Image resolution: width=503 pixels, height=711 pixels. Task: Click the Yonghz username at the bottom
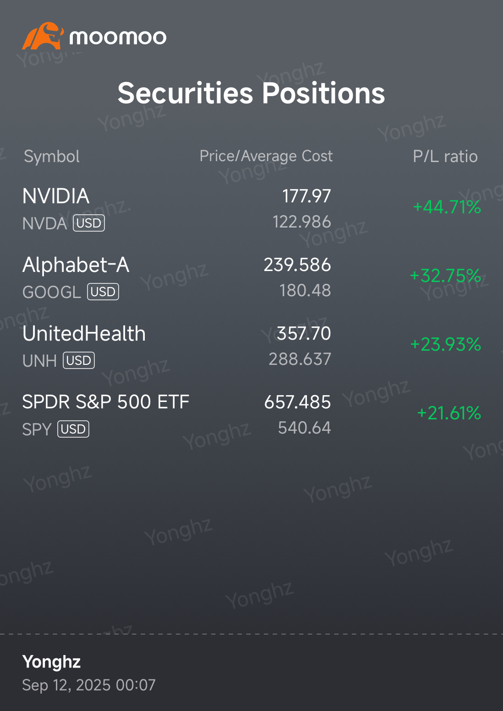pyautogui.click(x=52, y=662)
